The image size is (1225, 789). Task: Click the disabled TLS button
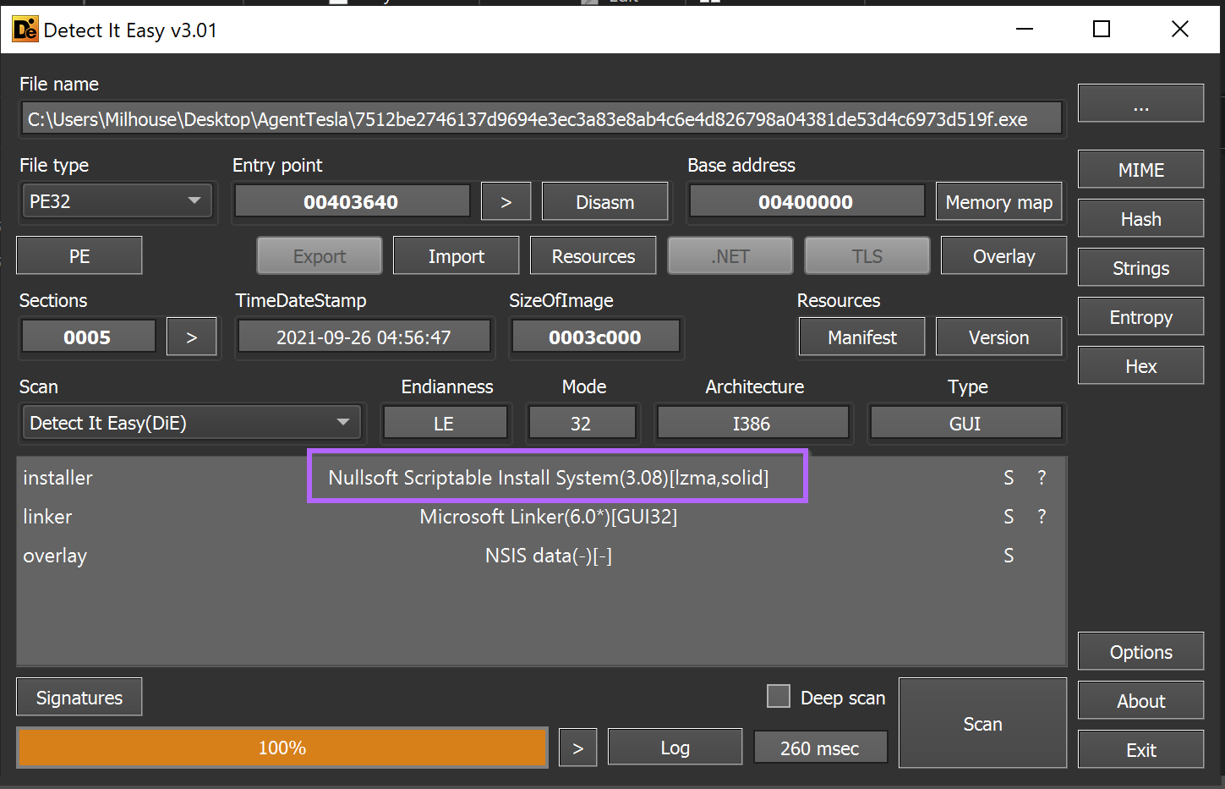pyautogui.click(x=867, y=255)
